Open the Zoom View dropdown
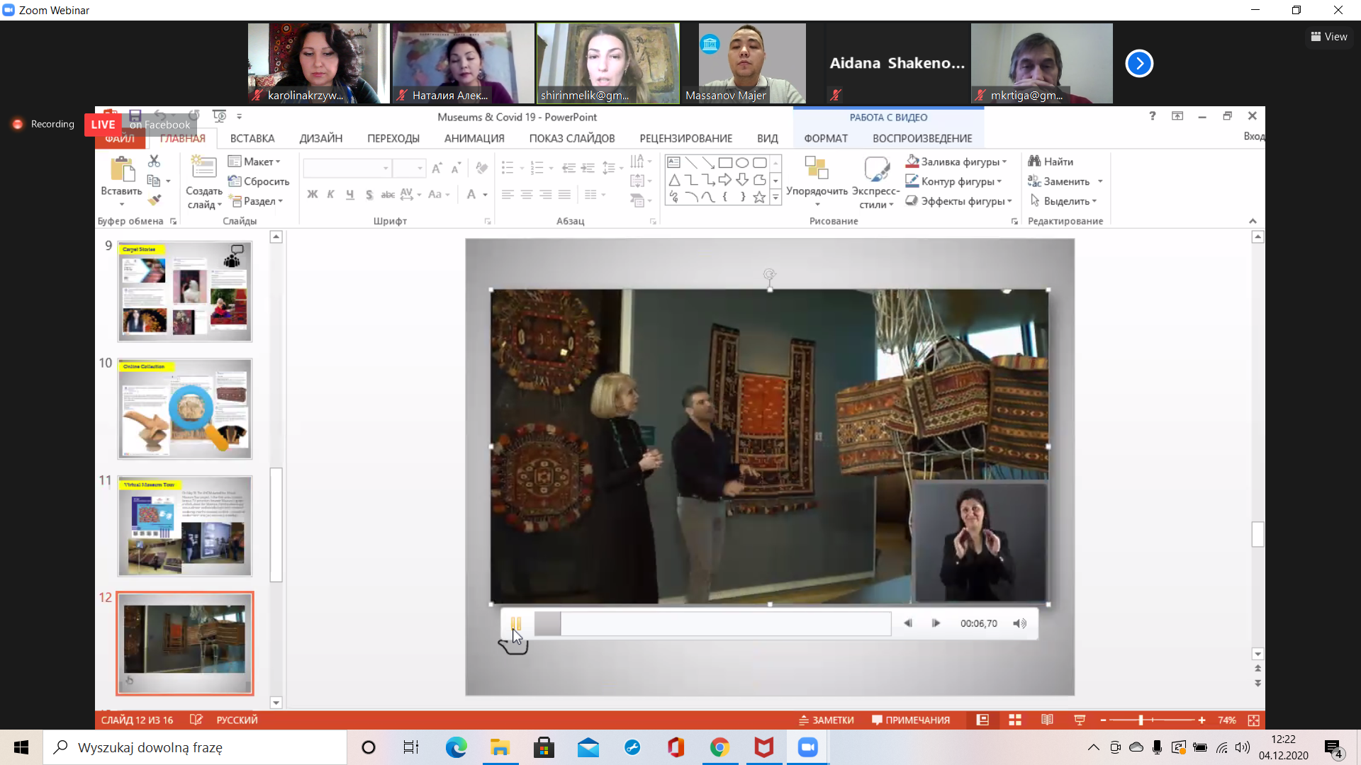1361x765 pixels. [1329, 36]
